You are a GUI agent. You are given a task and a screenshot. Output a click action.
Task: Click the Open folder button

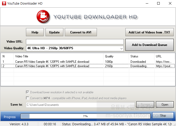click(165, 105)
